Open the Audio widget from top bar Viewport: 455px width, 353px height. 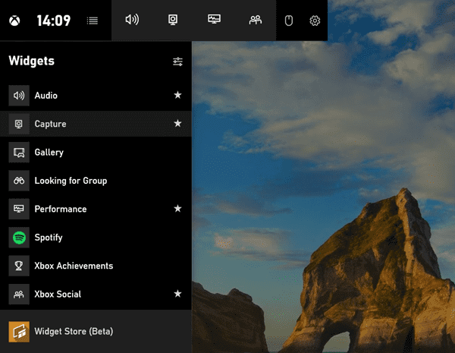[x=132, y=20]
